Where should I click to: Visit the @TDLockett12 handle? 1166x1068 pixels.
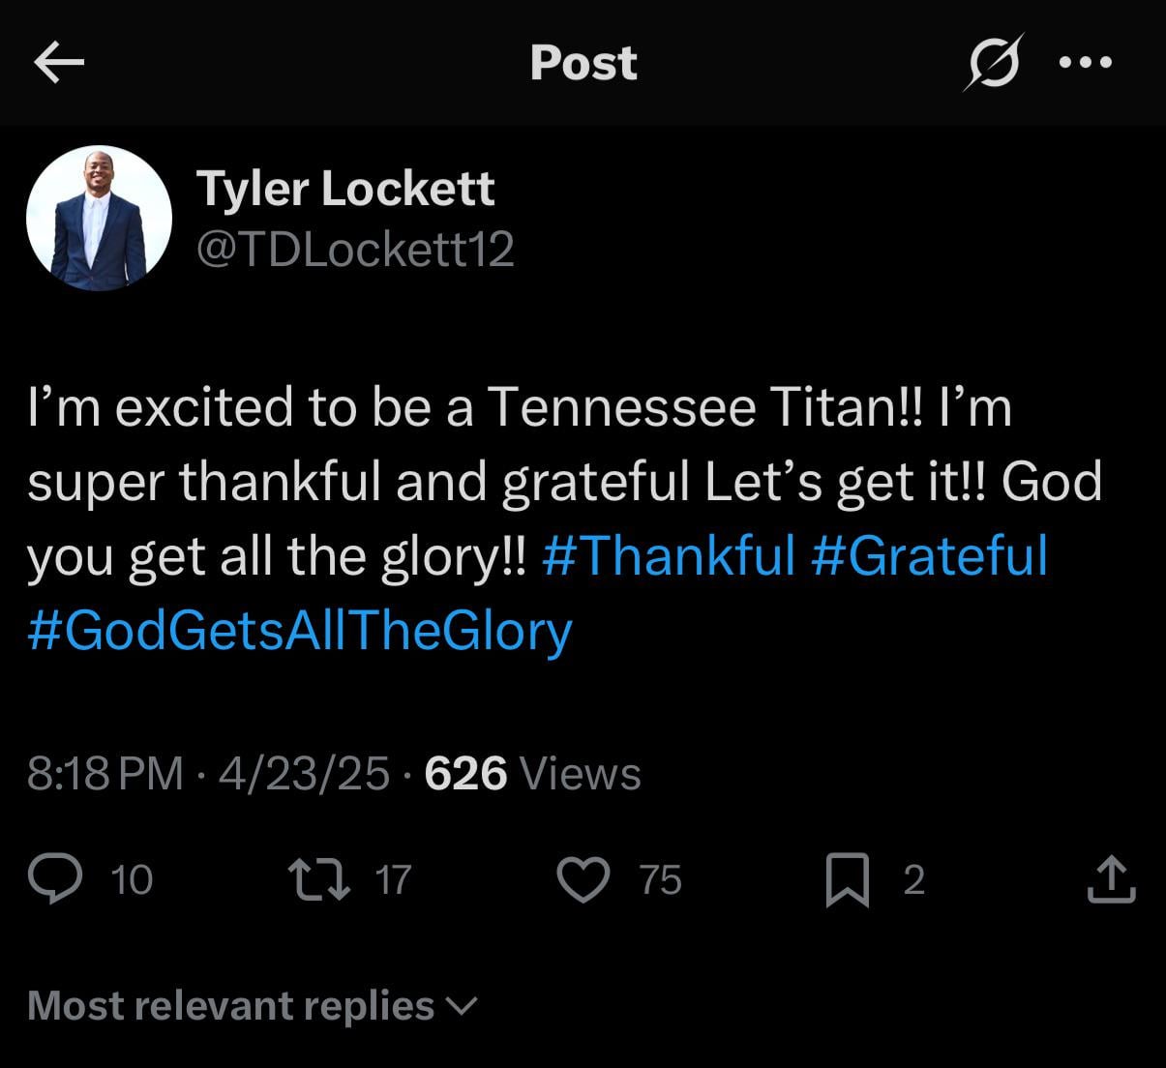pyautogui.click(x=355, y=250)
